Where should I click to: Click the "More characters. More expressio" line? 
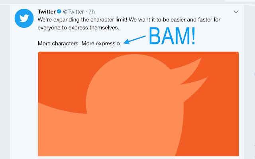point(79,43)
